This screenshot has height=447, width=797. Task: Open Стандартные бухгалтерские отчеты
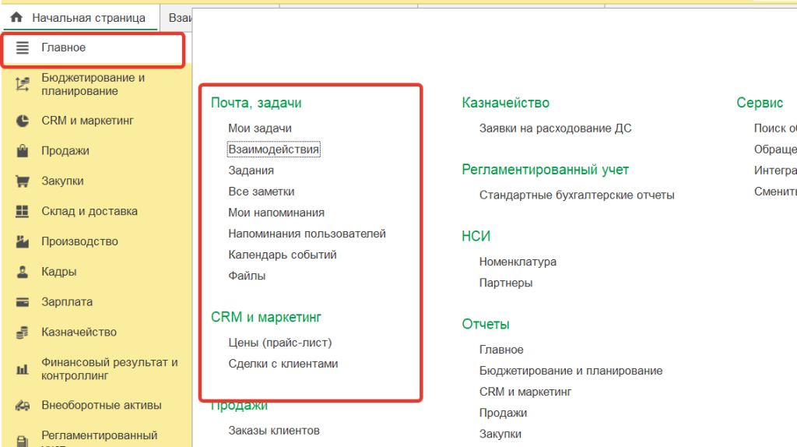point(577,195)
